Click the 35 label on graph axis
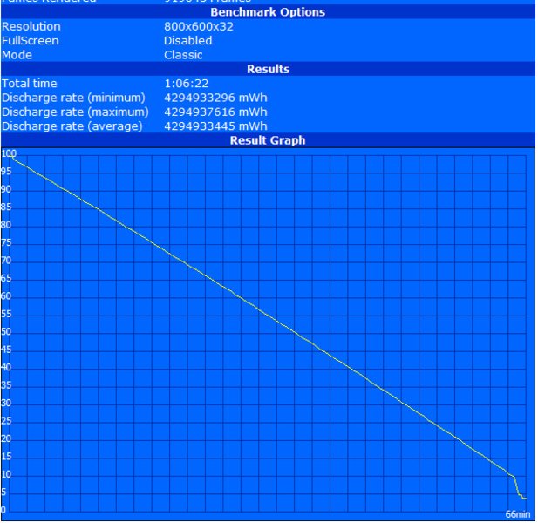538x523 pixels. click(x=6, y=385)
